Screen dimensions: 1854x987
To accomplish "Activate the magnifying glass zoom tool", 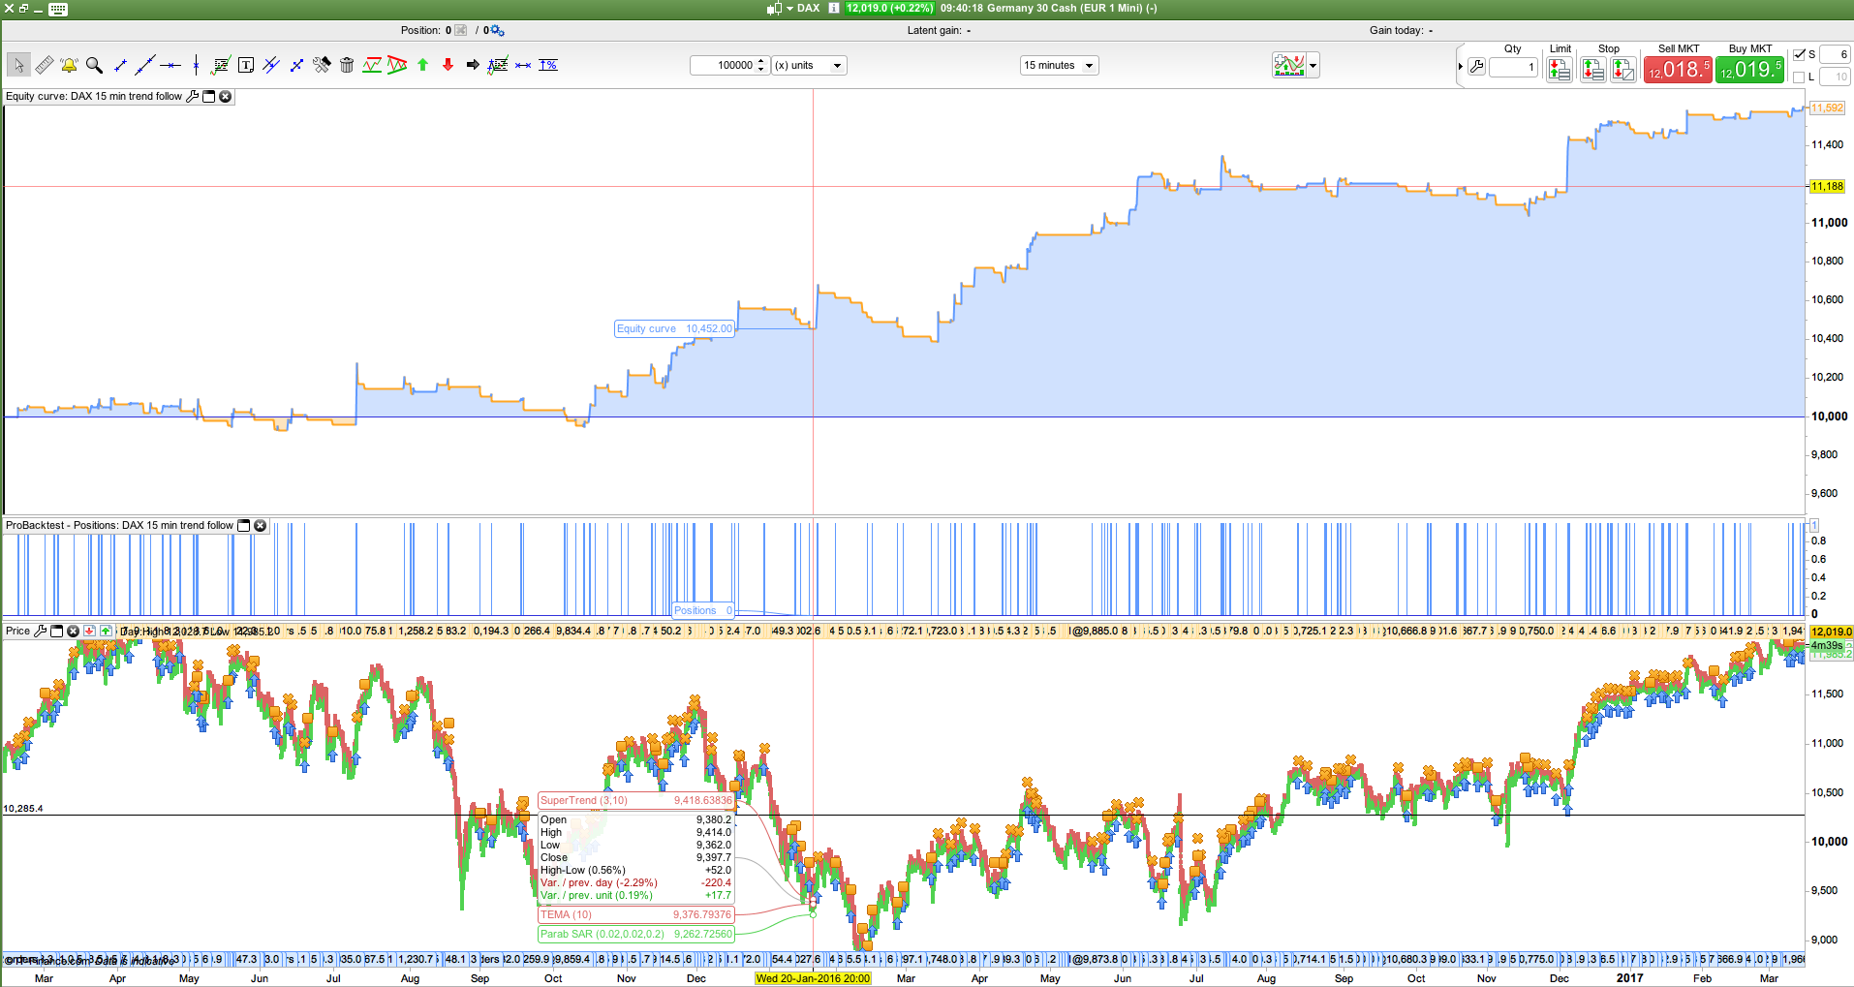I will click(94, 65).
